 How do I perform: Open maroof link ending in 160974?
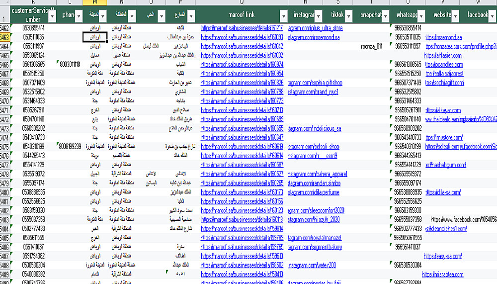tap(242, 65)
